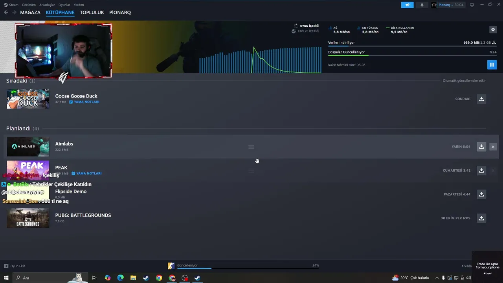Open Google Chrome from the taskbar
503x283 pixels.
click(x=159, y=278)
